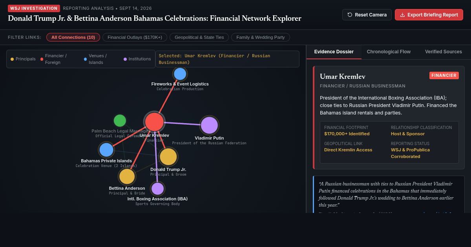Image resolution: width=471 pixels, height=247 pixels.
Task: Select the Bahamas Private Islands node
Action: point(106,150)
